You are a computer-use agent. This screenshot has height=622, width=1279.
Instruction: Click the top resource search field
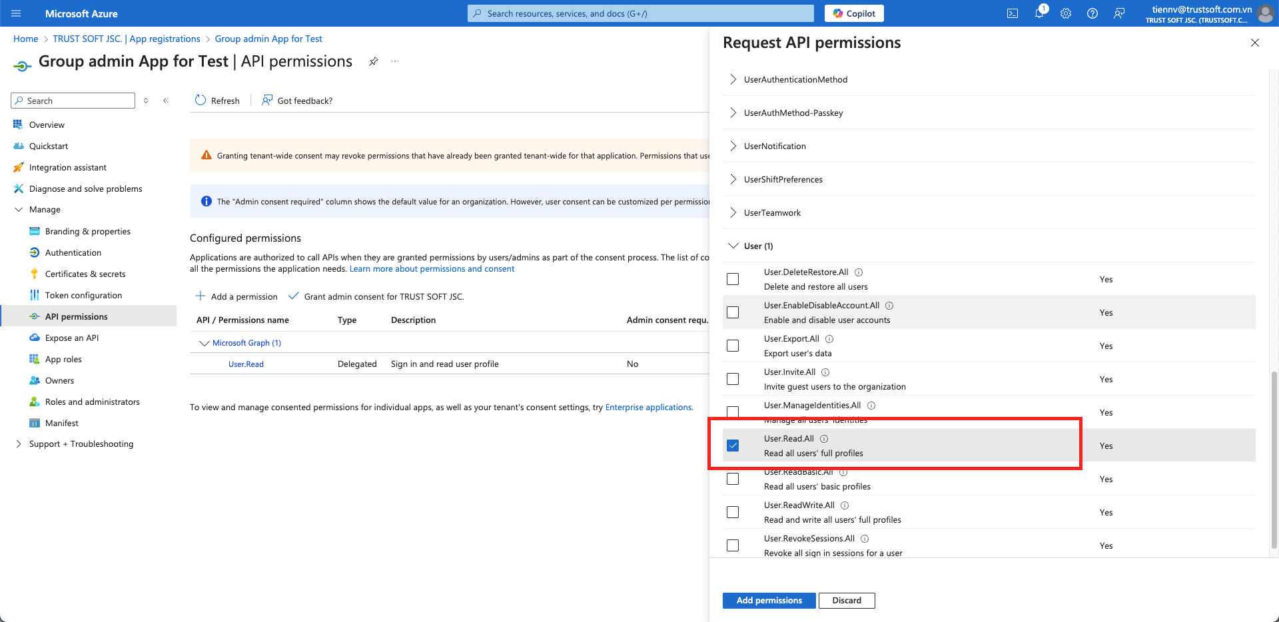639,13
